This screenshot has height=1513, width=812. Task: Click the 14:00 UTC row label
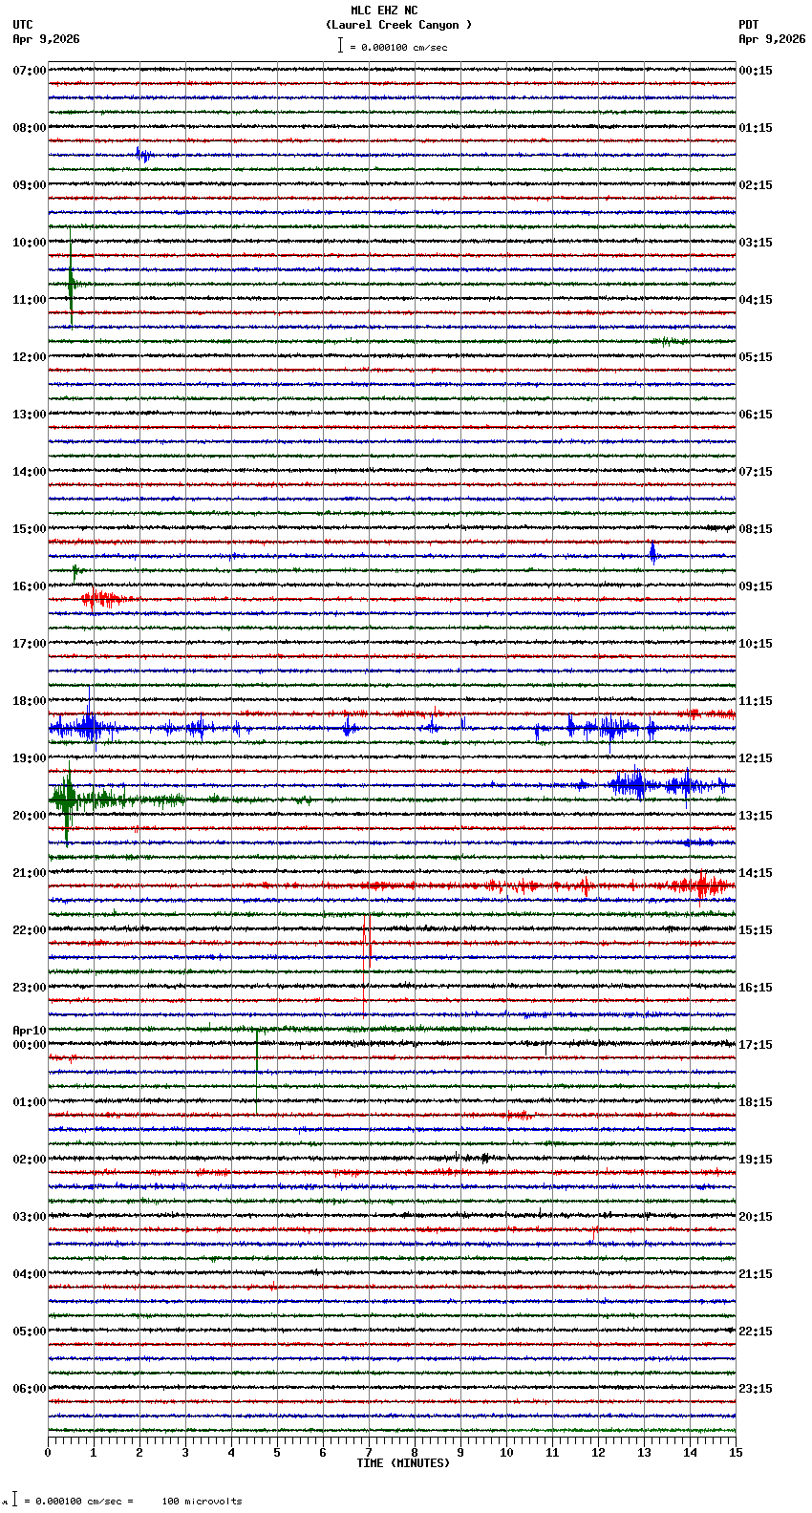[30, 472]
